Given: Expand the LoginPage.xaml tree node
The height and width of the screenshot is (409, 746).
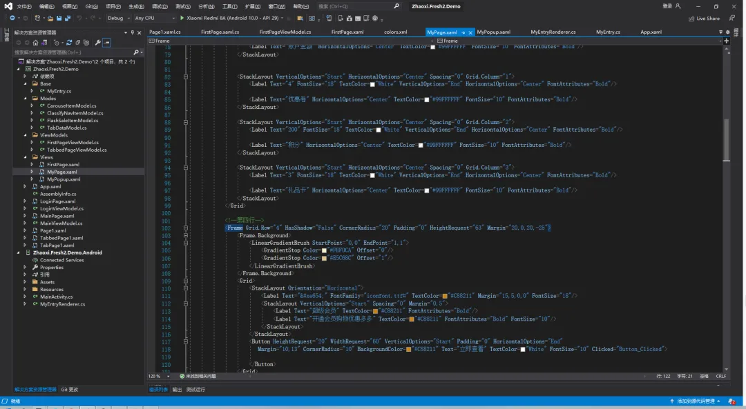Looking at the screenshot, I should pyautogui.click(x=26, y=201).
